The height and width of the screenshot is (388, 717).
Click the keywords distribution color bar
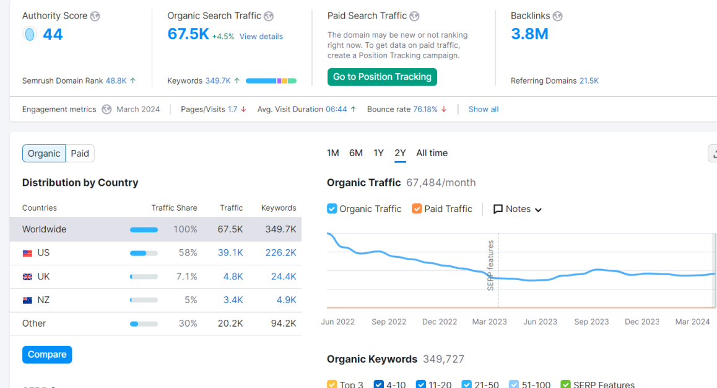pyautogui.click(x=271, y=81)
